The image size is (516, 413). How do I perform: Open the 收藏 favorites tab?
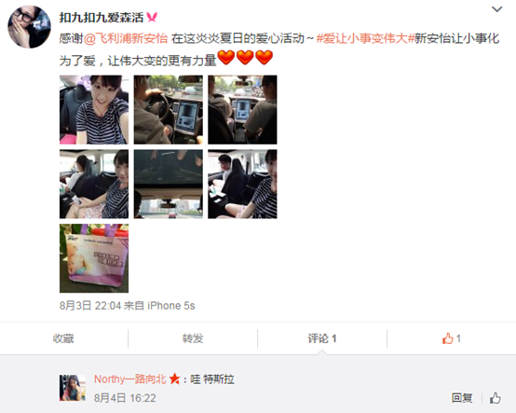pyautogui.click(x=63, y=338)
